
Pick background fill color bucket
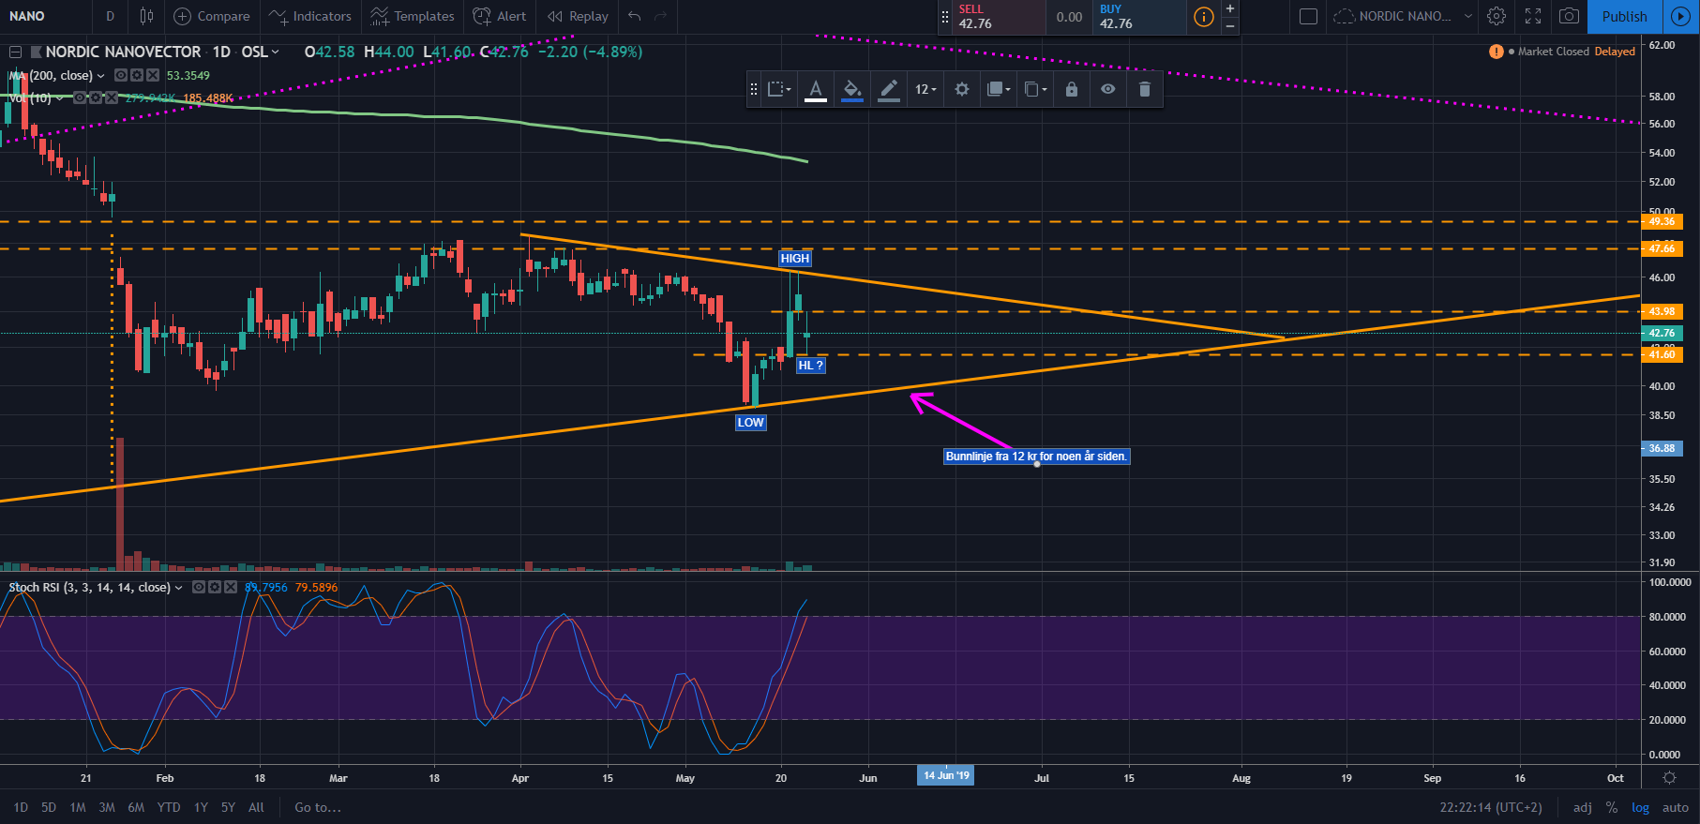point(852,89)
